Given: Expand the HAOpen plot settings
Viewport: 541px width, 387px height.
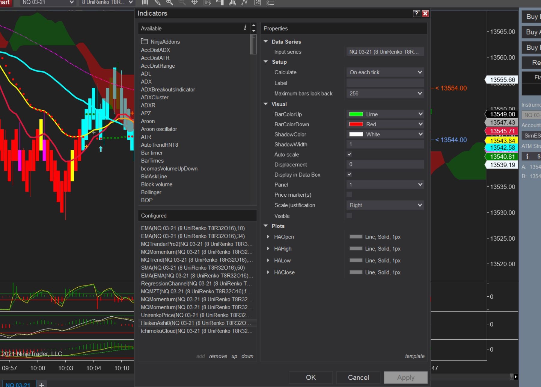Looking at the screenshot, I should (x=268, y=237).
